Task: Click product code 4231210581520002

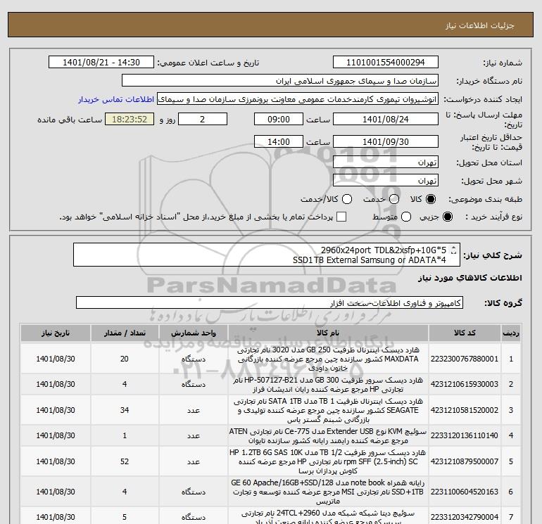Action: [x=465, y=410]
